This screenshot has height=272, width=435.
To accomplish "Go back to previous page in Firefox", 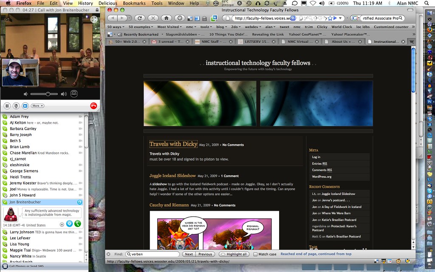I will coord(113,18).
